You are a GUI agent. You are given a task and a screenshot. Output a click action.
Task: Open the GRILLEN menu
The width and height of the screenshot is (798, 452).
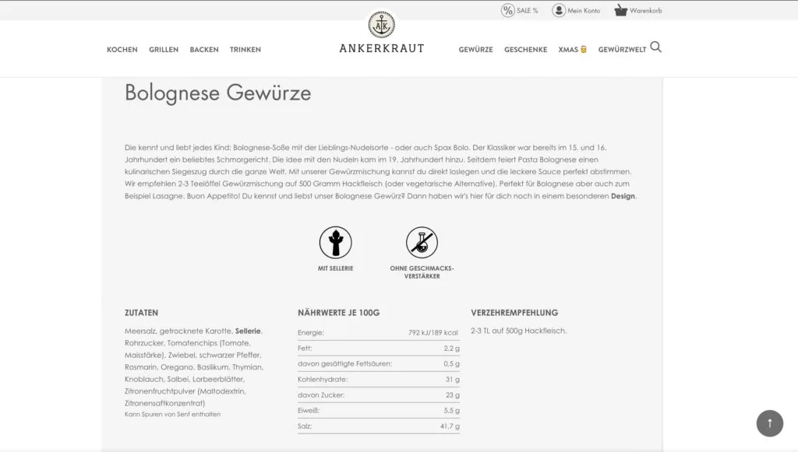pyautogui.click(x=164, y=49)
